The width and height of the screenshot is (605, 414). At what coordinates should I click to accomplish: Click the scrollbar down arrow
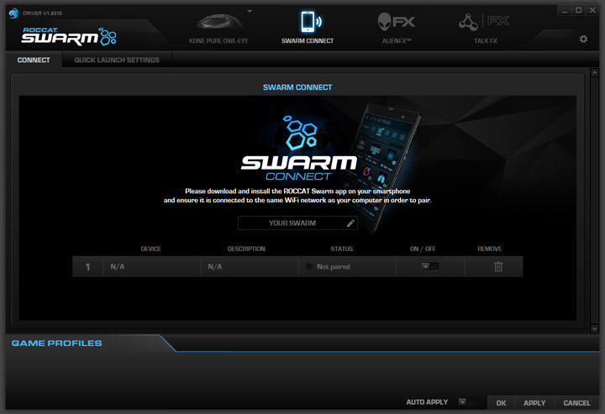[x=595, y=329]
